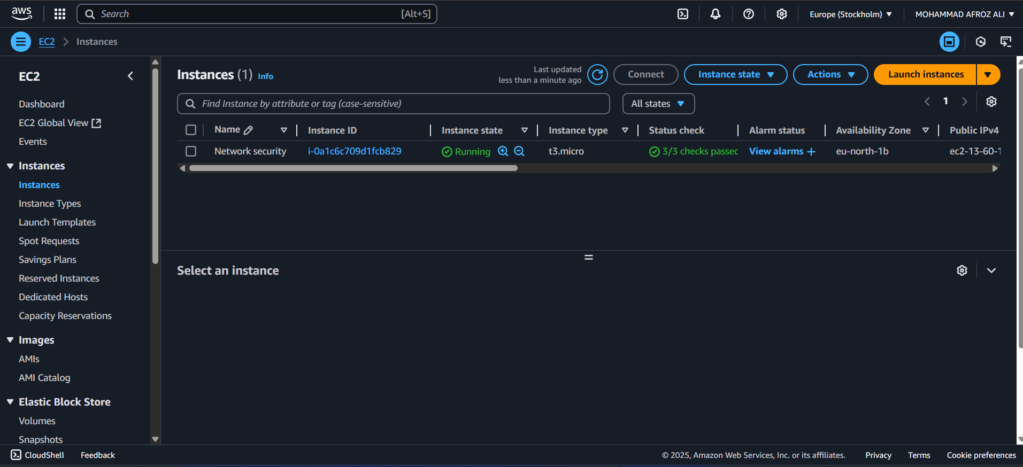
Task: Open CloudShell from the top bar icon
Action: pos(683,14)
